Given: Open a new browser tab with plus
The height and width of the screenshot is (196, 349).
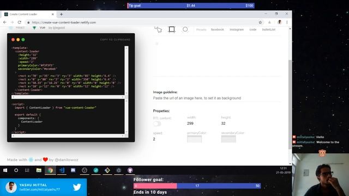Looking at the screenshot, I should [x=61, y=15].
